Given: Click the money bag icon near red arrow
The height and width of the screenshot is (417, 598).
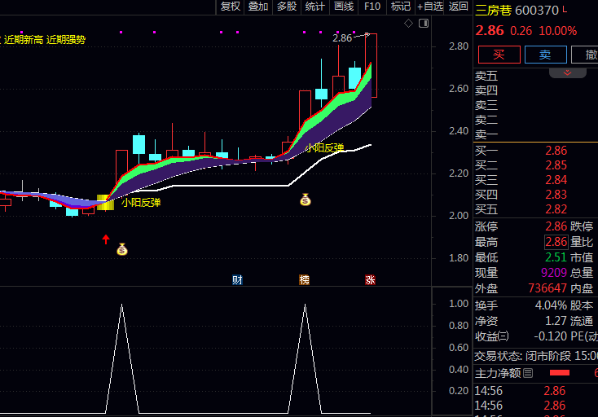Looking at the screenshot, I should click(x=122, y=249).
